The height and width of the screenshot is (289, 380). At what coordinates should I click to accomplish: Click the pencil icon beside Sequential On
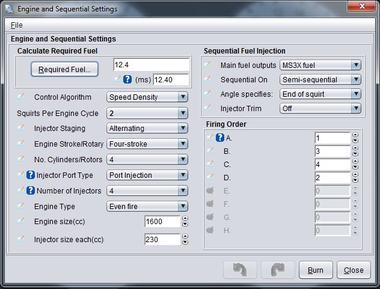click(207, 79)
